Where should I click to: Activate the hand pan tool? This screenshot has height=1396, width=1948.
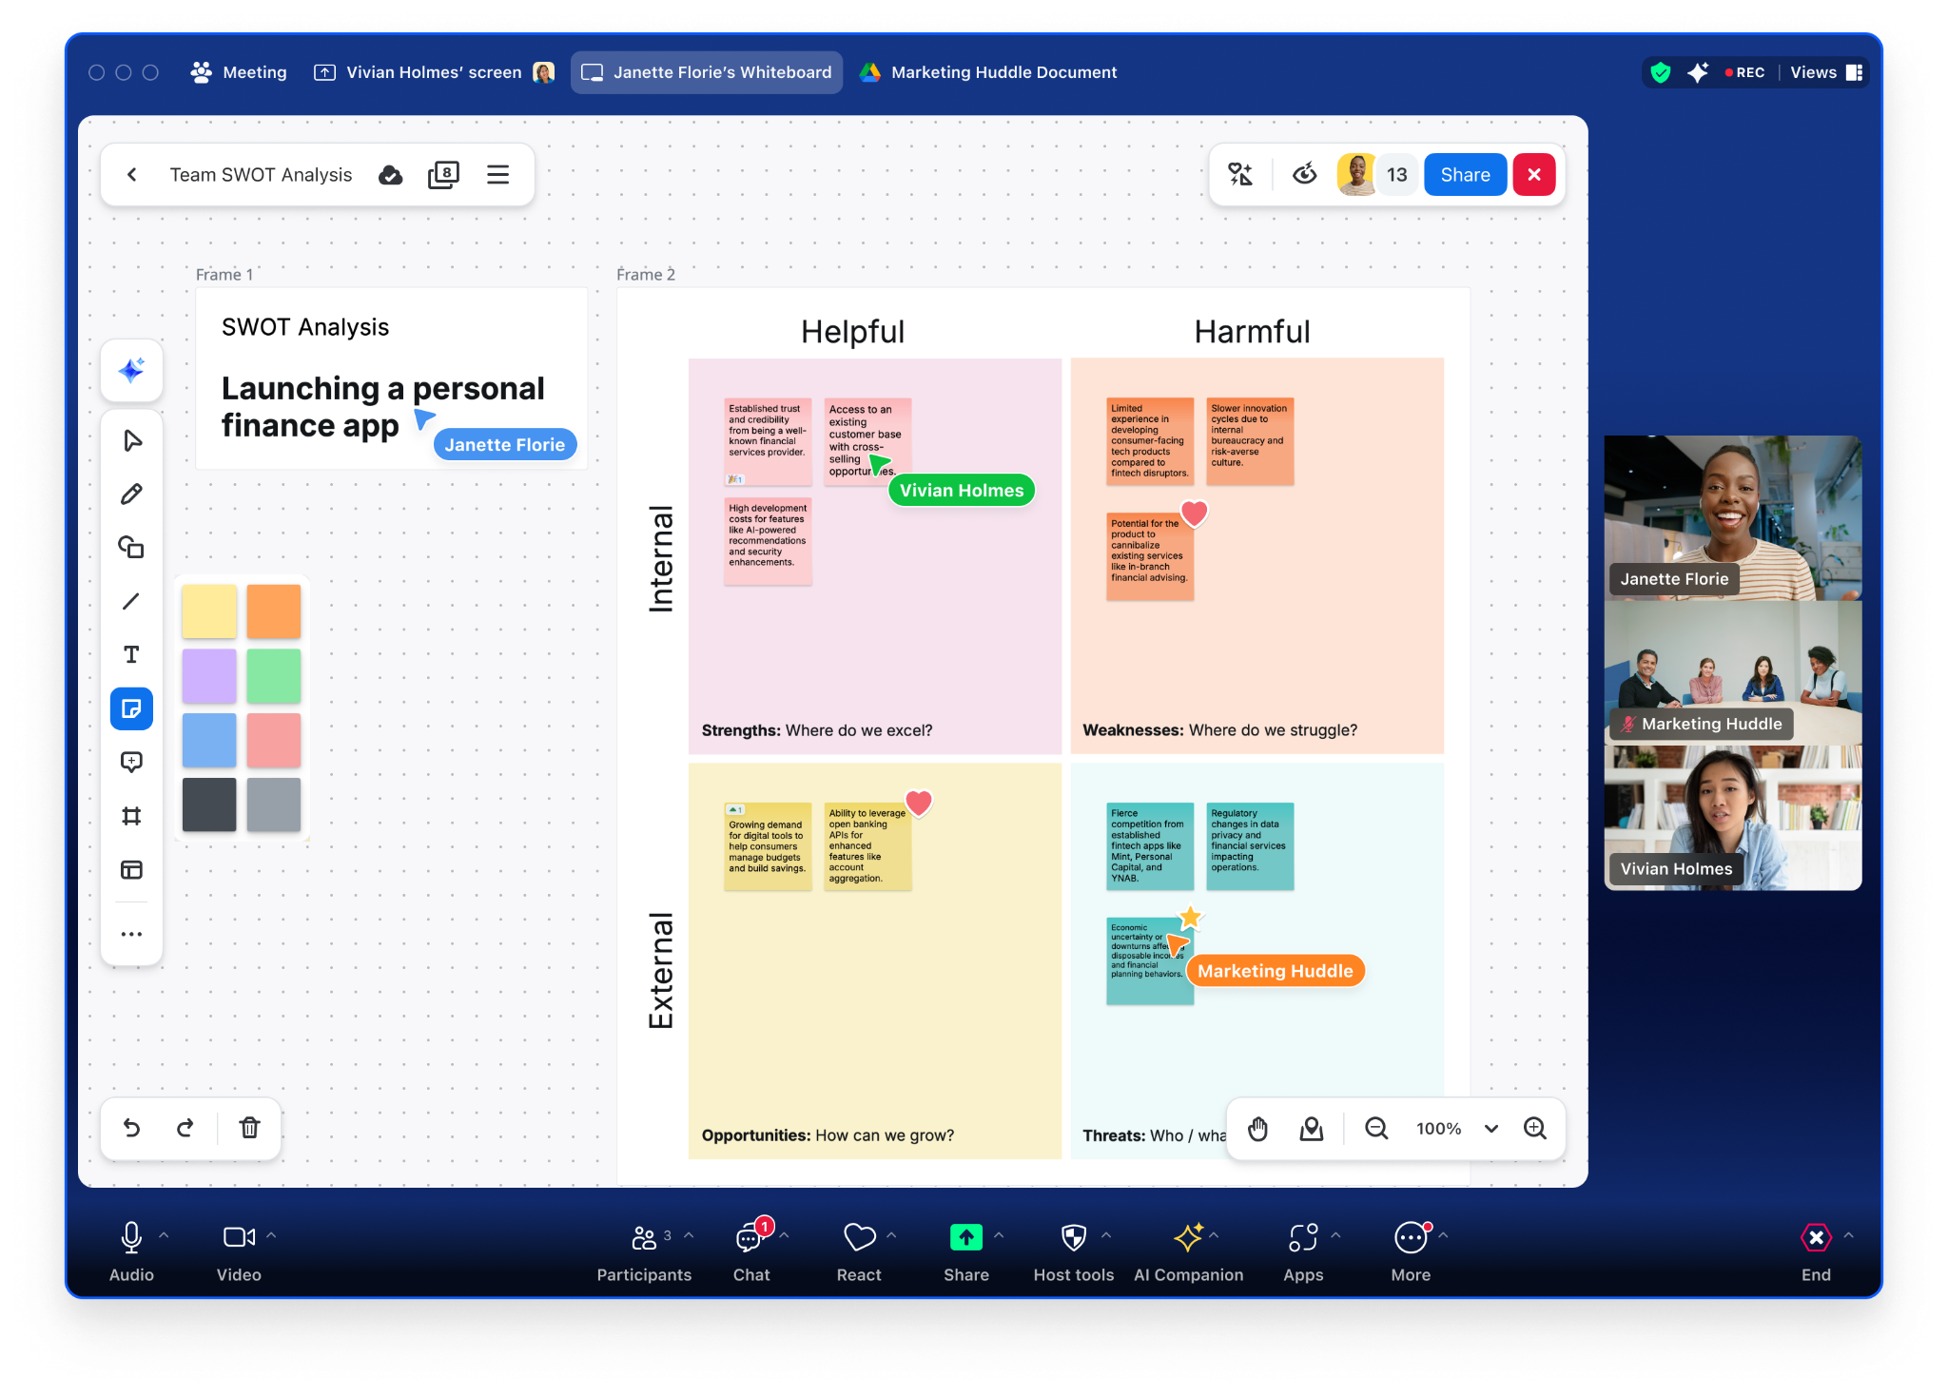(1257, 1128)
